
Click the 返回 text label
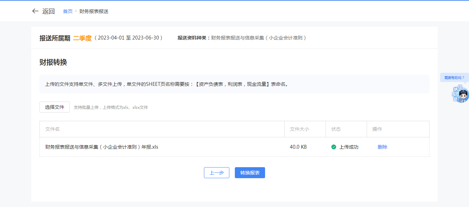point(48,11)
